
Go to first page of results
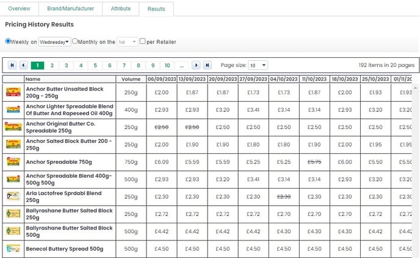[12, 65]
